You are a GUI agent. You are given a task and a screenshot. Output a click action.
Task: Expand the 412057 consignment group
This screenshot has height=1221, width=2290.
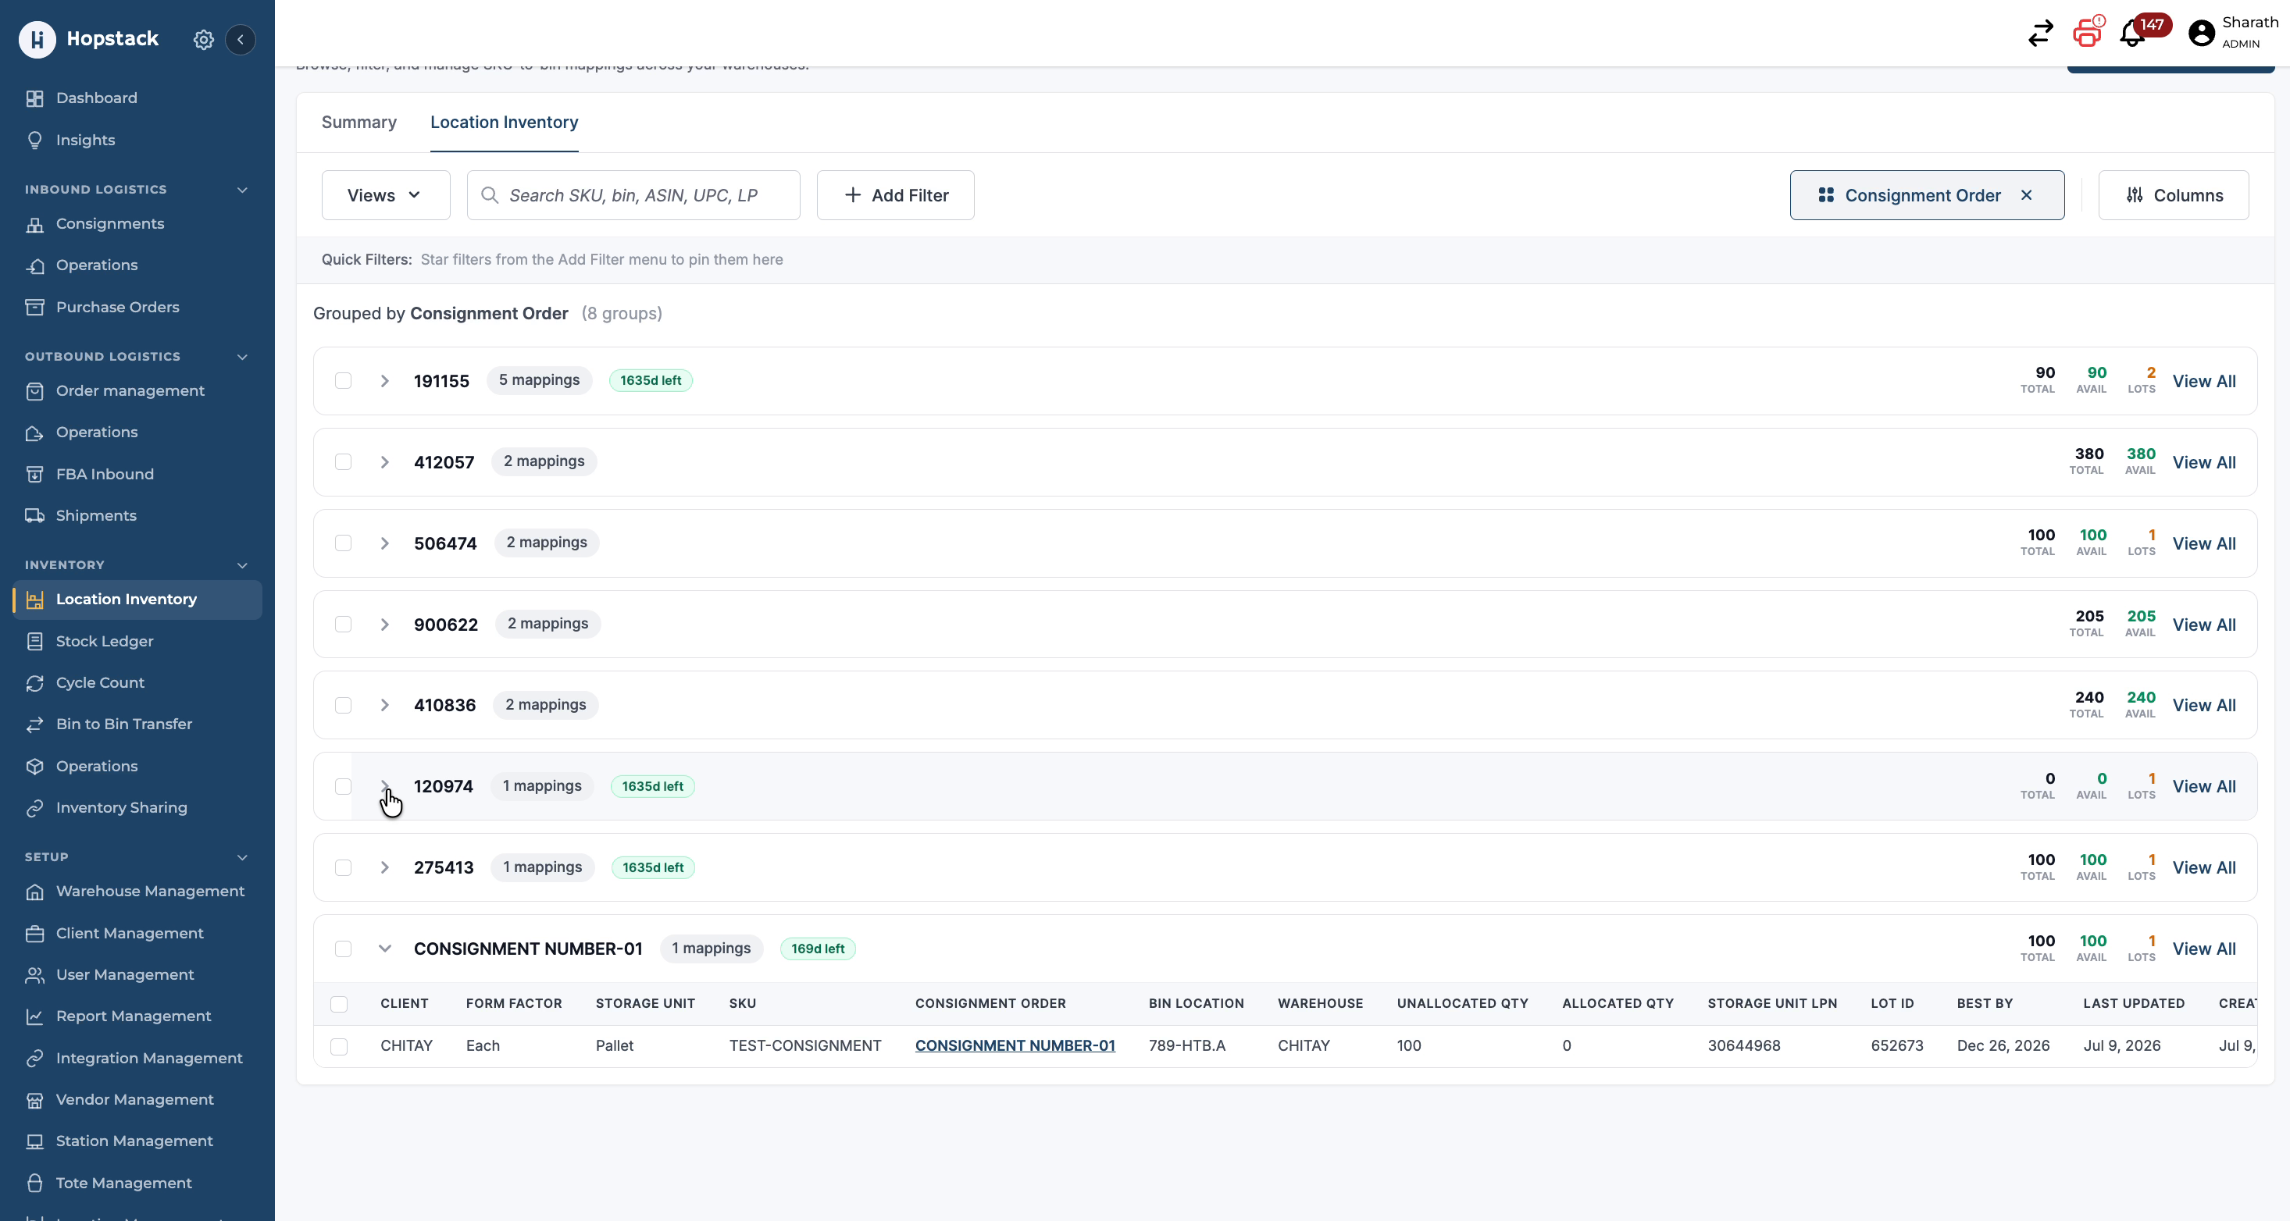click(385, 462)
